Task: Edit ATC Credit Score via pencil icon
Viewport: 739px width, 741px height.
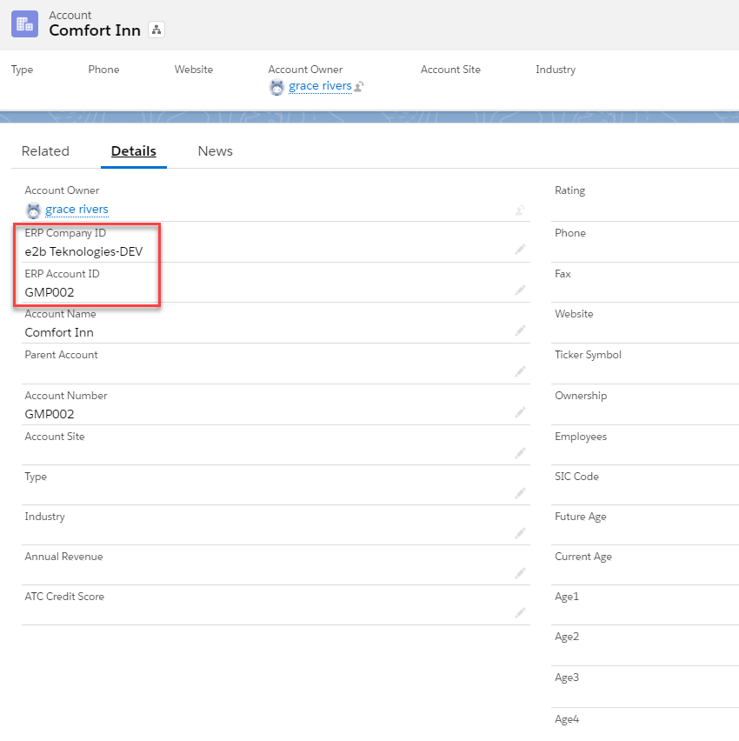Action: [x=520, y=613]
